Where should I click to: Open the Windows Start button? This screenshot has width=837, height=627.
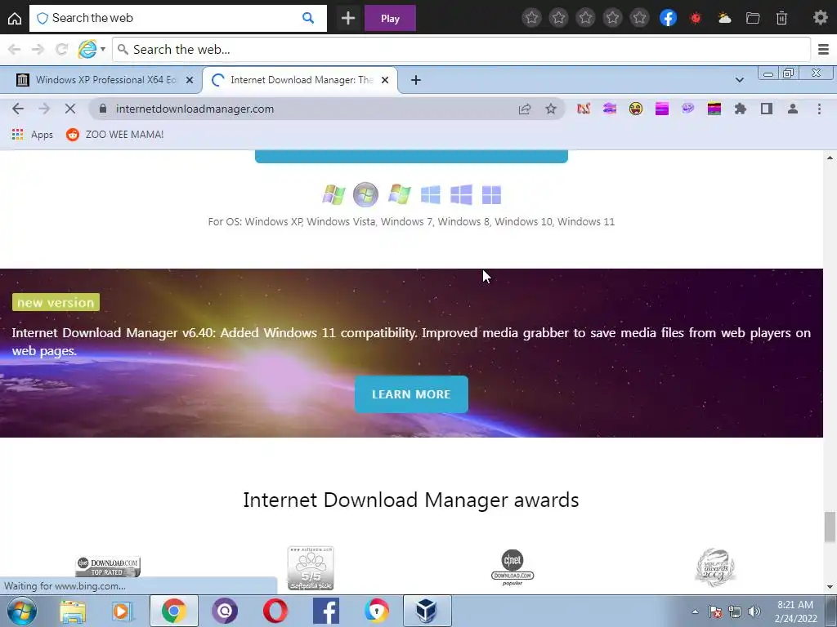(x=20, y=611)
